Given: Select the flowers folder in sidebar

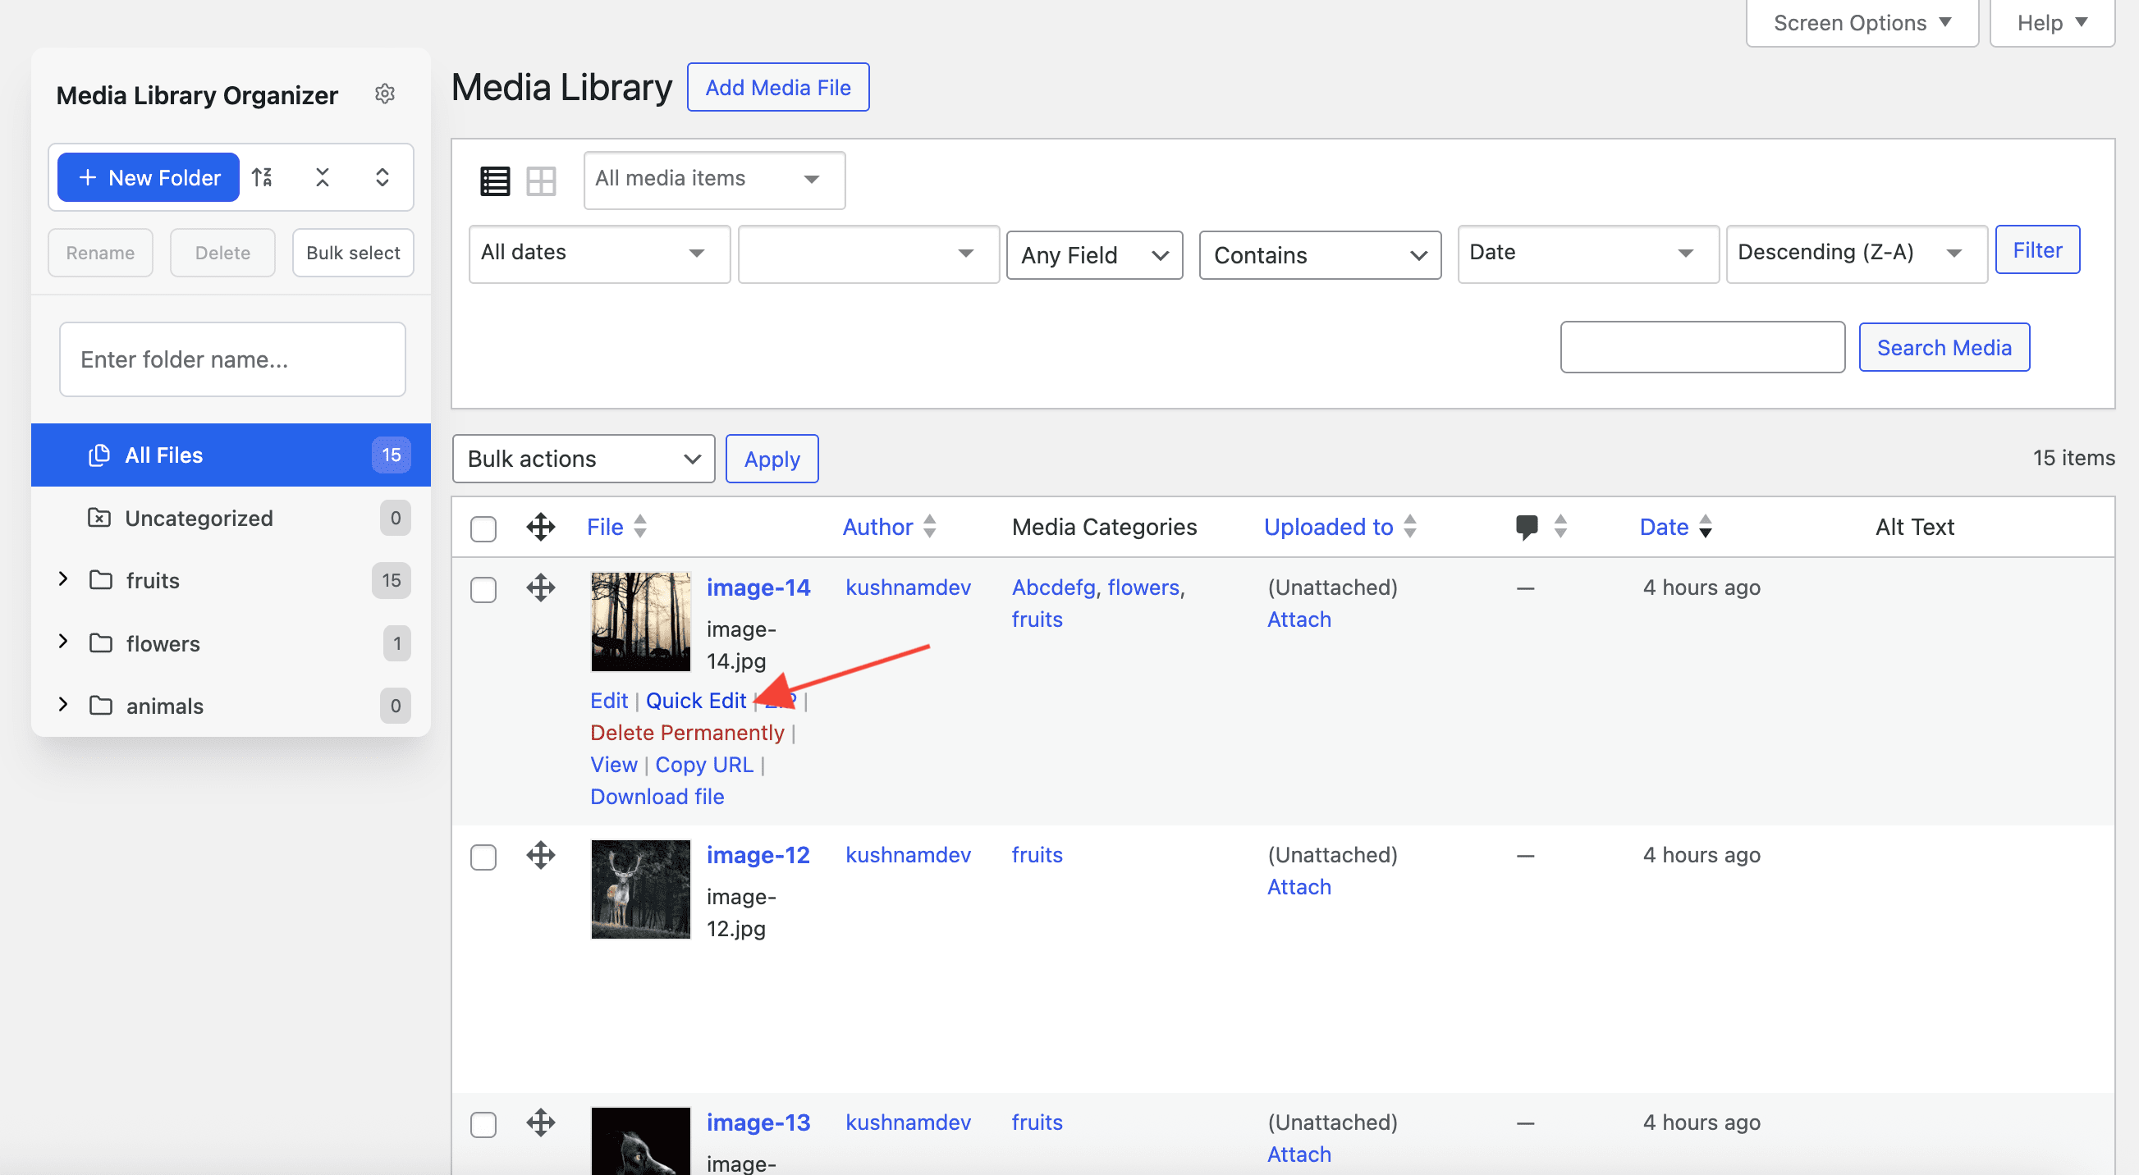Looking at the screenshot, I should coord(163,644).
